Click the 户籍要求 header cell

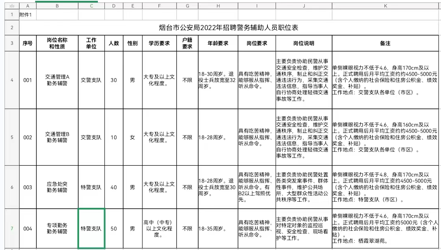[x=187, y=43]
